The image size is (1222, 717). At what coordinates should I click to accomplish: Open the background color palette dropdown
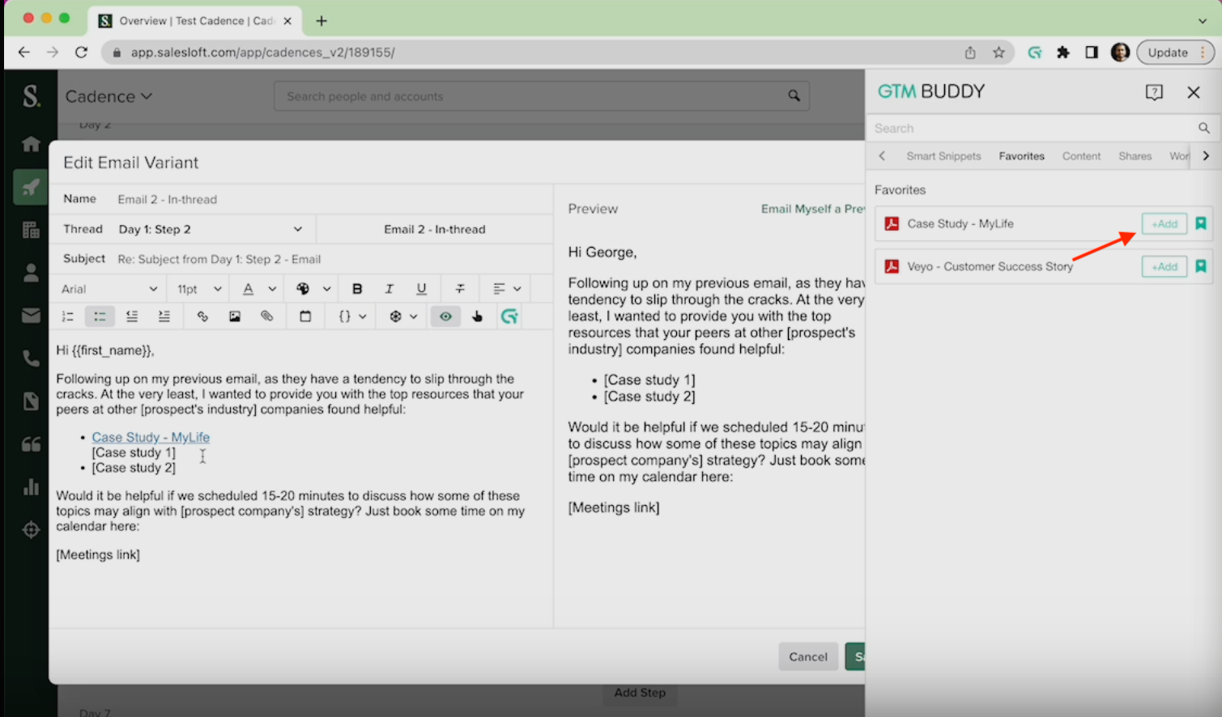313,289
